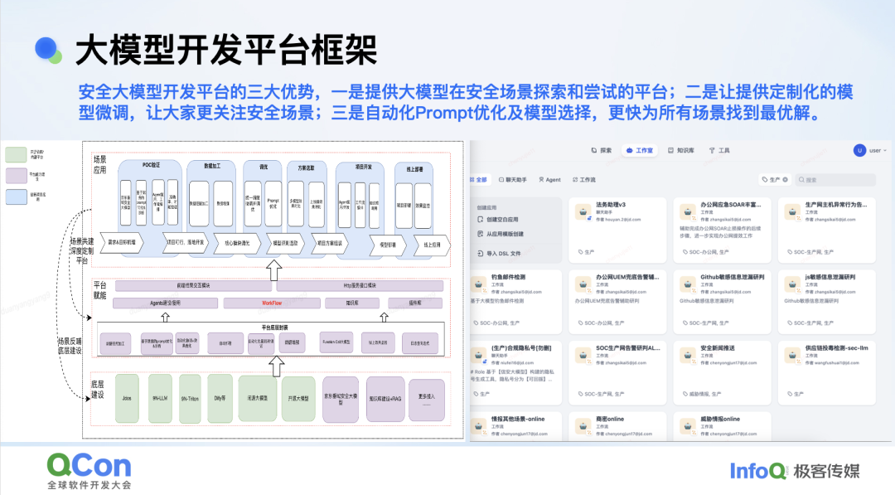Screen dimensions: 895x495
Task: Click tag icon on js敏感信息泄漏研判 card
Action: 790,323
